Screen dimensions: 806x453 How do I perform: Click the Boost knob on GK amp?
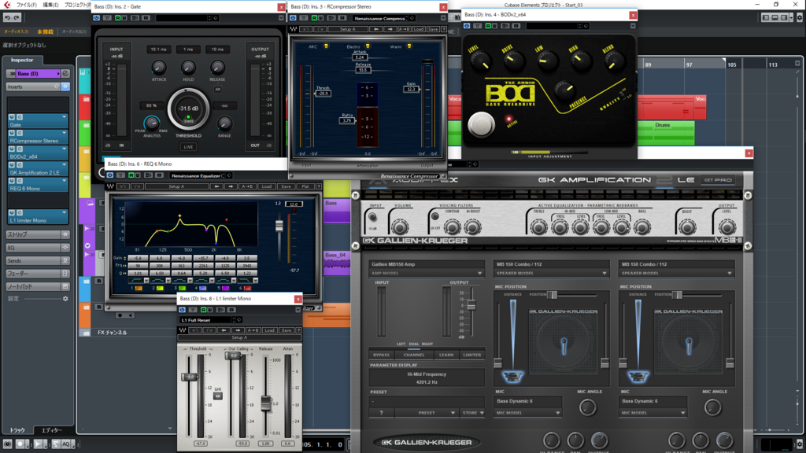pos(687,226)
